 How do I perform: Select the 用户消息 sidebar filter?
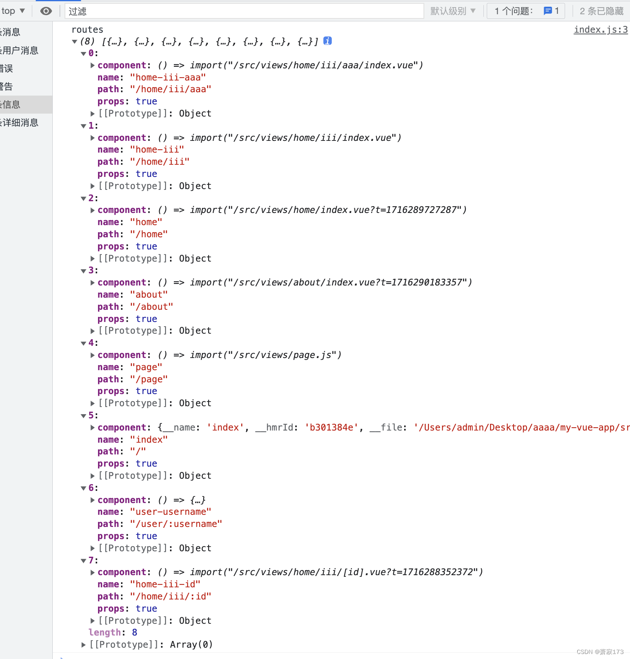click(26, 50)
